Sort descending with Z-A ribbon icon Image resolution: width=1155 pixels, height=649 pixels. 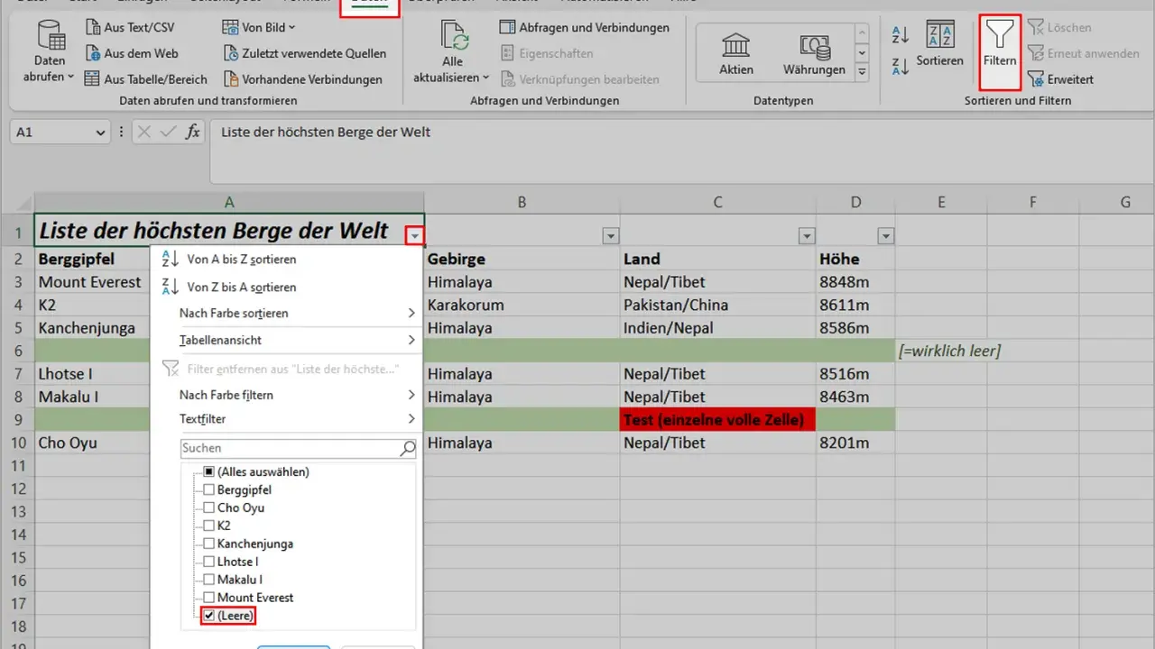900,66
